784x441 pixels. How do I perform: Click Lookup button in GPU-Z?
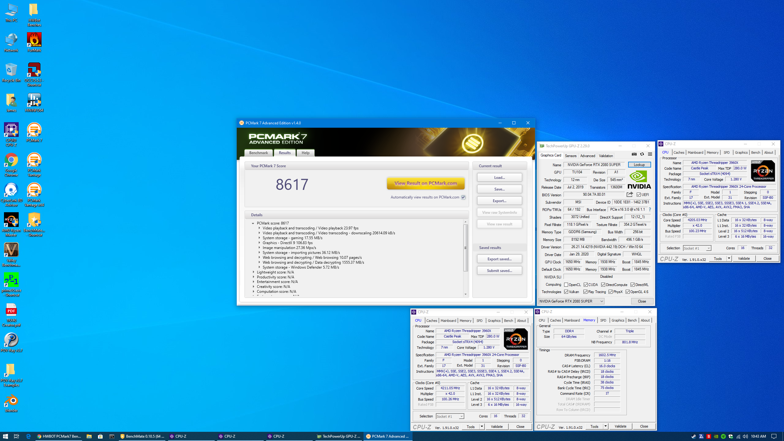pyautogui.click(x=639, y=165)
